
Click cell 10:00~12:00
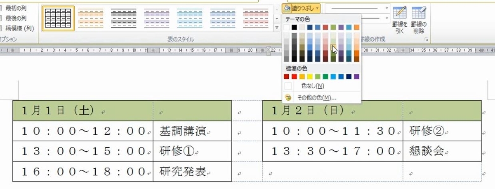pos(83,131)
